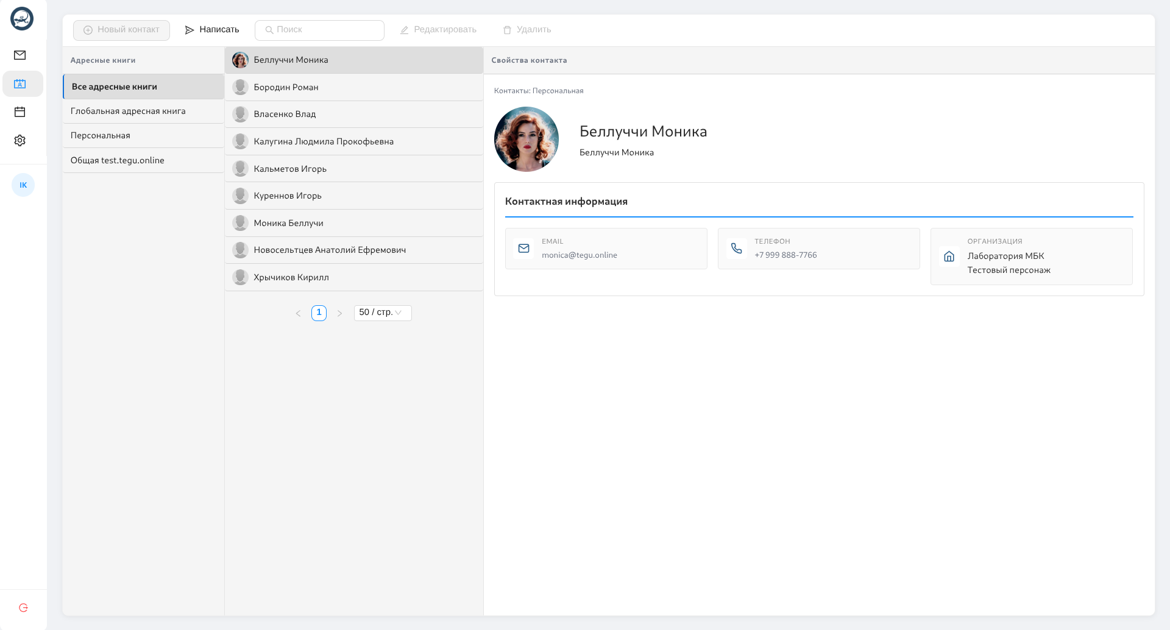
Task: Click the phone icon in contact info
Action: (736, 249)
